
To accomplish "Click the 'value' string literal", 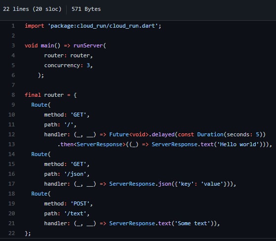I will (212, 184).
